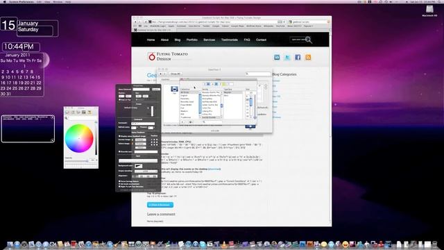The width and height of the screenshot is (444, 250).
Task: Click Change button for Failure Image
Action: point(141,144)
